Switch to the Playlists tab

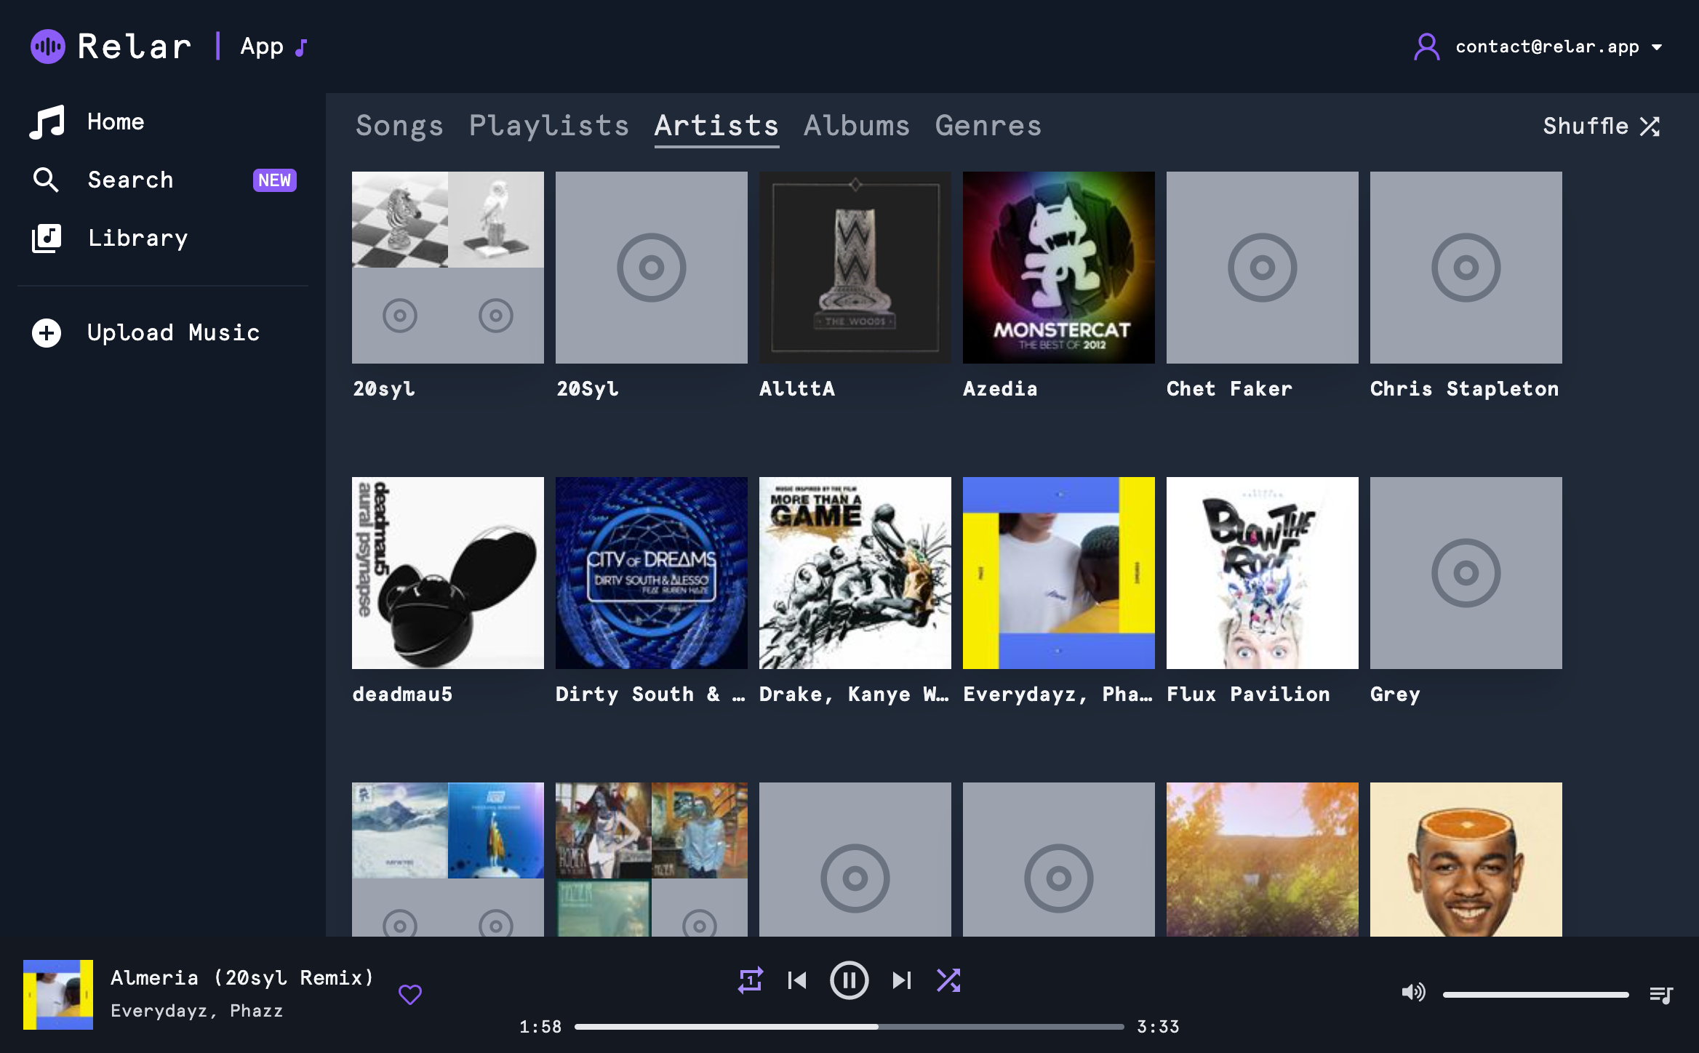click(x=549, y=126)
